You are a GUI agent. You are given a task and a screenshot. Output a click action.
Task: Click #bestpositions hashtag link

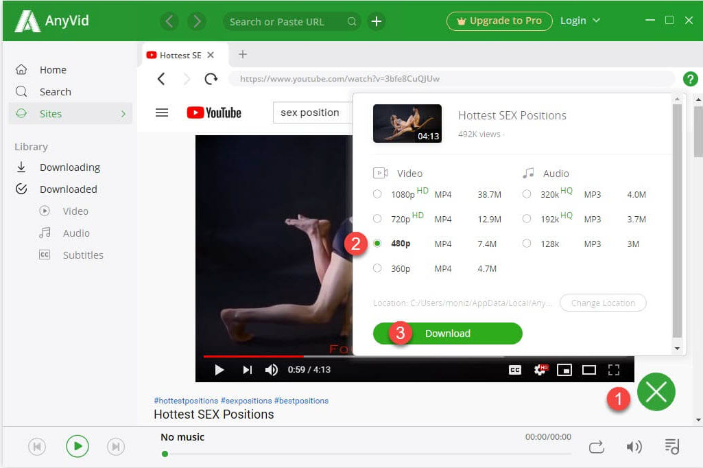click(301, 401)
